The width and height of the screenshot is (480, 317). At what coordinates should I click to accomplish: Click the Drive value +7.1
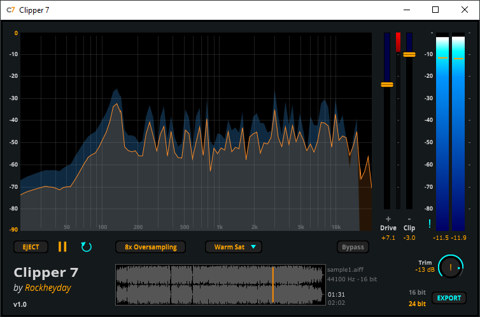(x=388, y=238)
